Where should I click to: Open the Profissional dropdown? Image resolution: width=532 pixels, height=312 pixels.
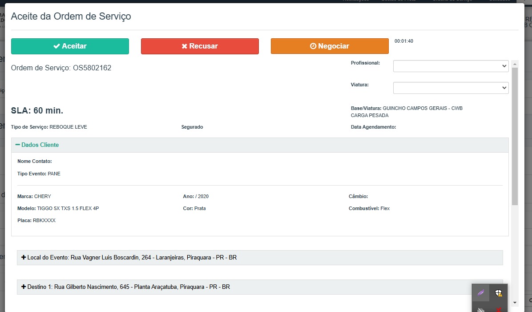451,66
